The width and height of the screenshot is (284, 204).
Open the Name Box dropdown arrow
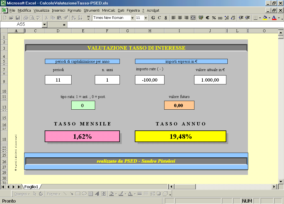[x=45, y=24]
